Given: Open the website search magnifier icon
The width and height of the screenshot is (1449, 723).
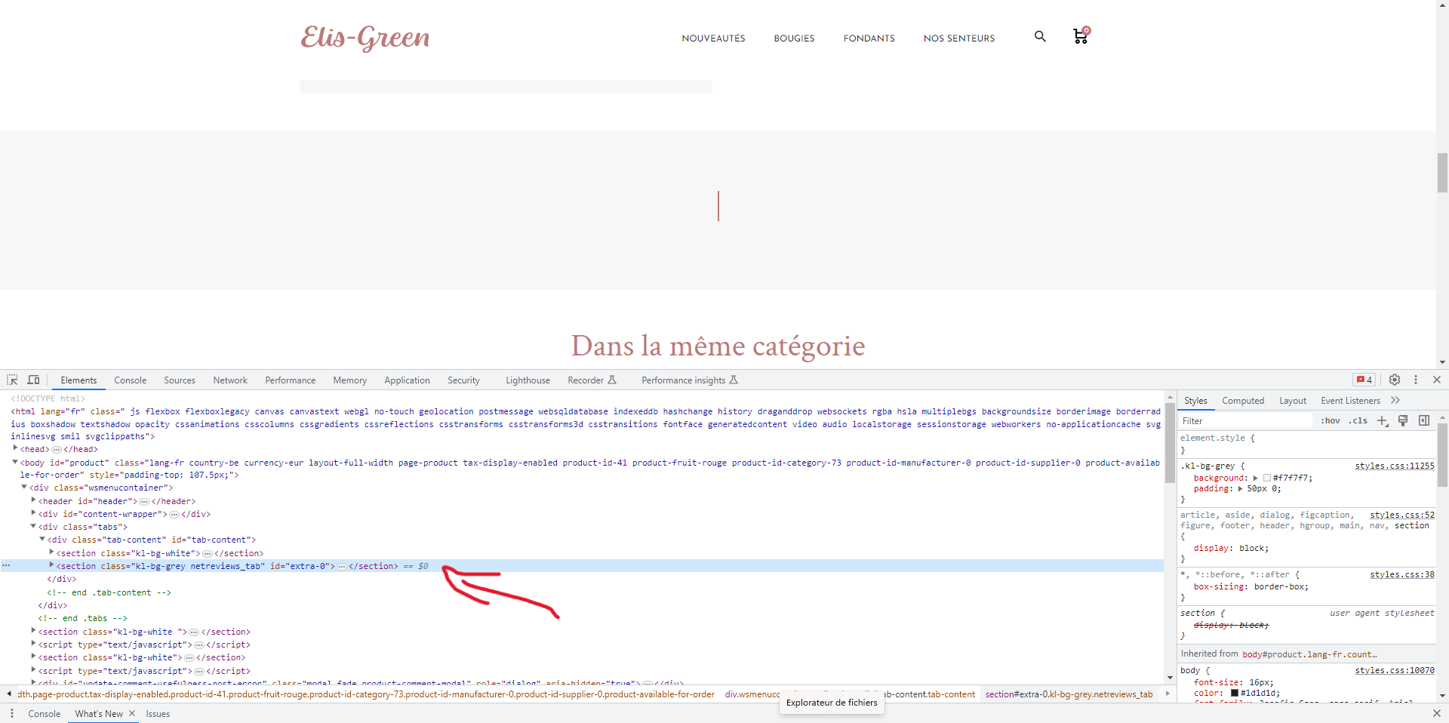Looking at the screenshot, I should pos(1040,36).
